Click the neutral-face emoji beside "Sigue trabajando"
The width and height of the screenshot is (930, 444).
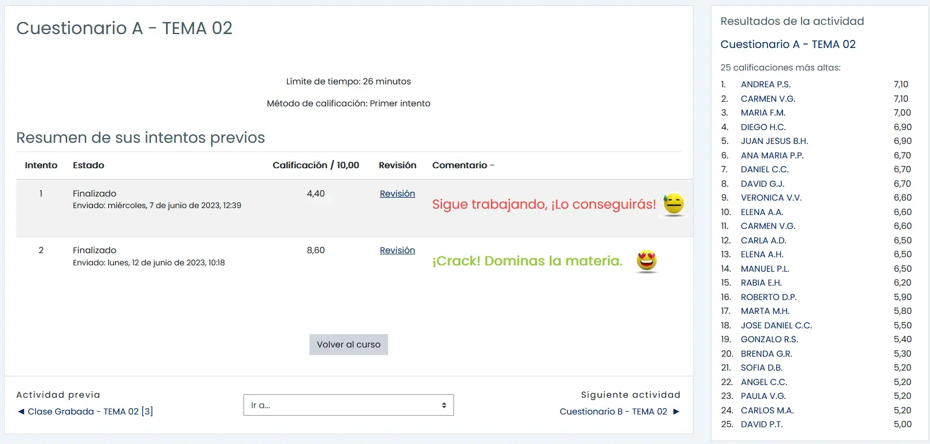tap(674, 204)
